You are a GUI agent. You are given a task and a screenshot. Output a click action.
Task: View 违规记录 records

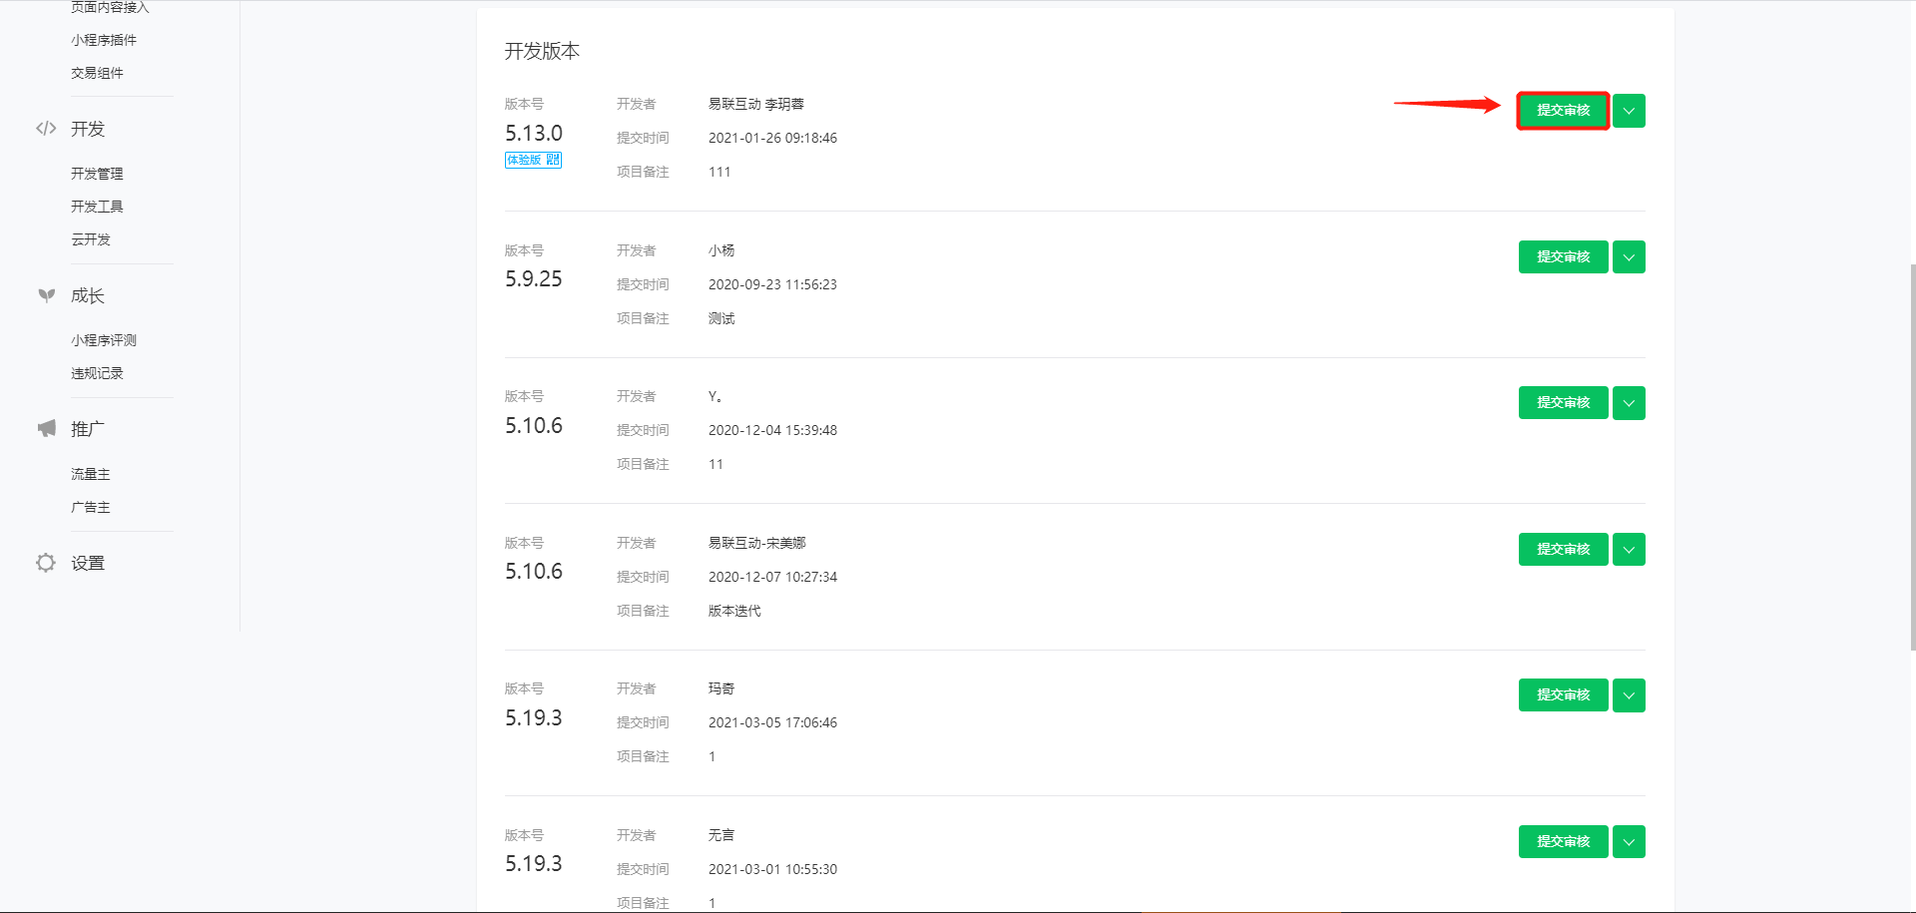96,372
